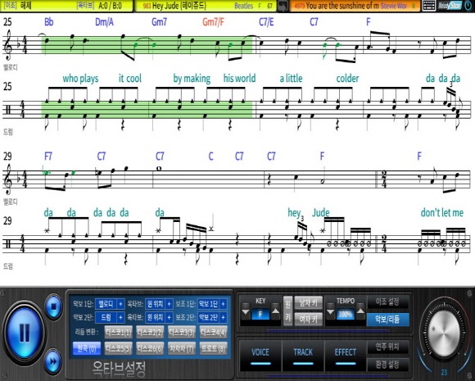This screenshot has height=381, width=475.
Task: Select original rhythm 원곡 (0)
Action: 87,348
